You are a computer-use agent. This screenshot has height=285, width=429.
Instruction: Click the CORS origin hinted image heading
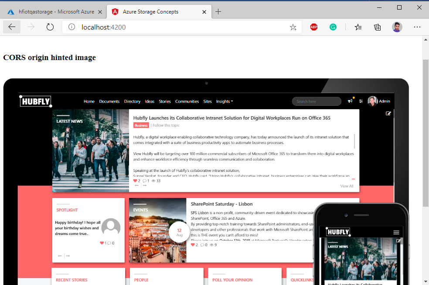pyautogui.click(x=50, y=57)
